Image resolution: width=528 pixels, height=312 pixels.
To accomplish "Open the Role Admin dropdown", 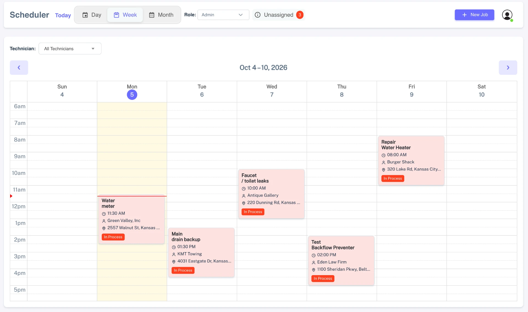I will pos(223,15).
